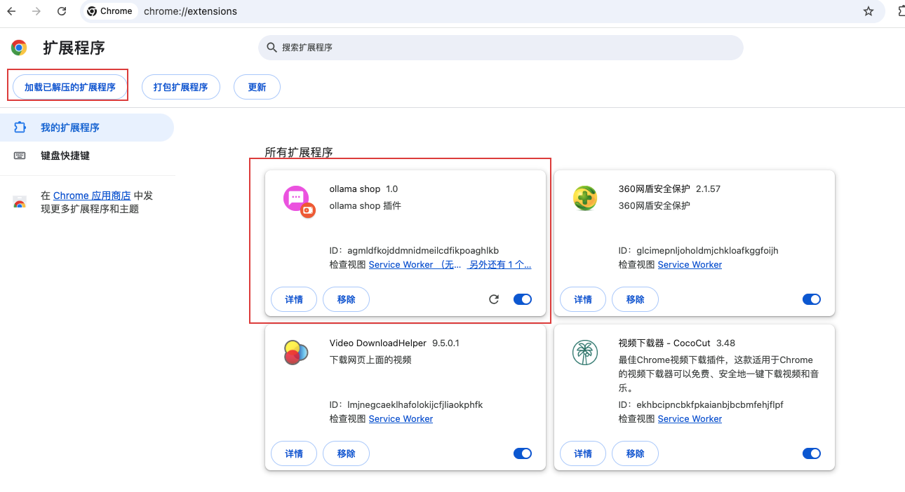This screenshot has height=492, width=905.
Task: Open 详情 for ollama shop
Action: pyautogui.click(x=294, y=299)
